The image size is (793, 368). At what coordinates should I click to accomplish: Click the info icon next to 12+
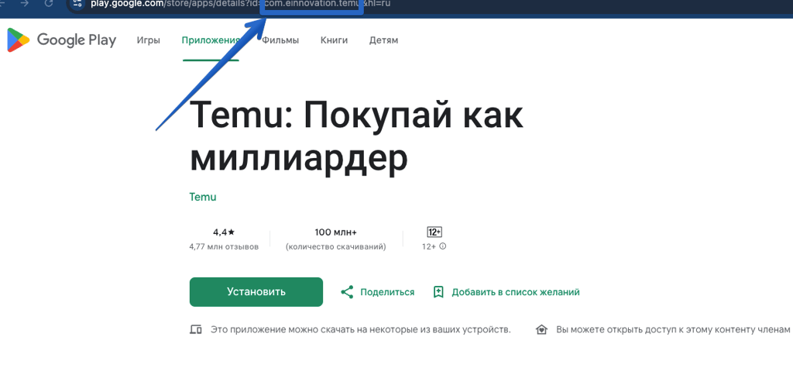click(x=443, y=247)
